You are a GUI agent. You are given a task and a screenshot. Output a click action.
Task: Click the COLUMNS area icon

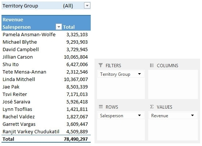152,65
